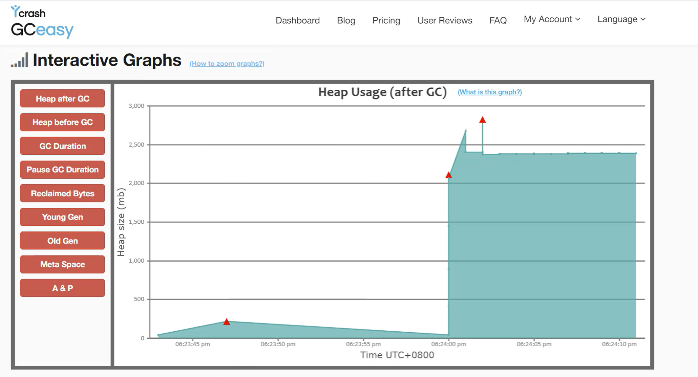Open the Pricing page

pos(386,20)
